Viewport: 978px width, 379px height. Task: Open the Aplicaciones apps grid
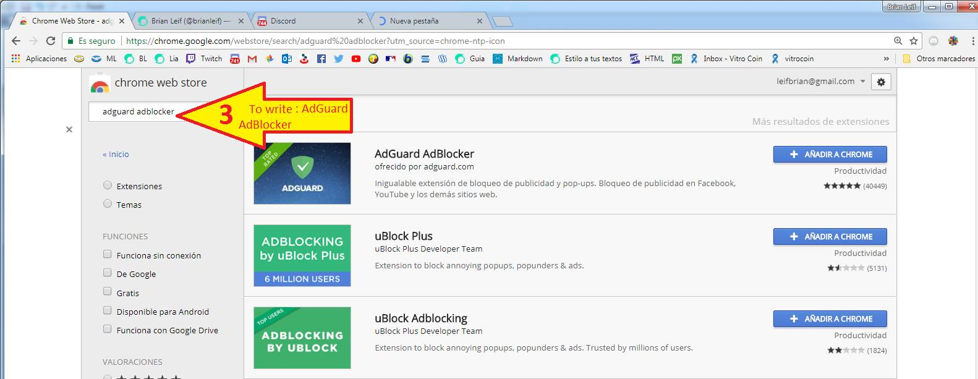point(39,59)
